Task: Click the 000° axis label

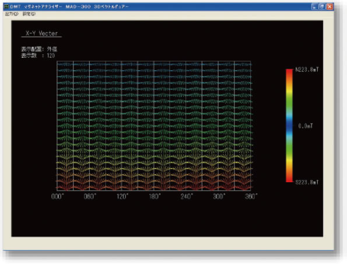Action: [x=58, y=196]
